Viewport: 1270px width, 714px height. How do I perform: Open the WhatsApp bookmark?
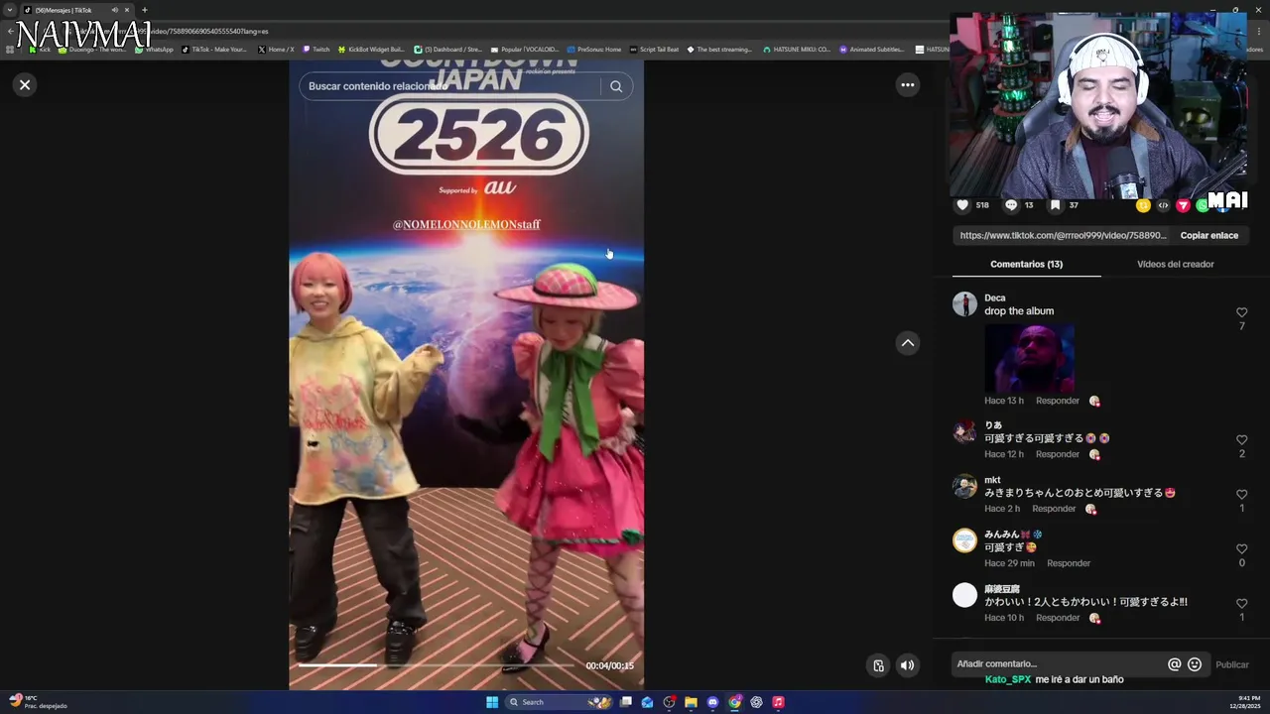[x=154, y=50]
